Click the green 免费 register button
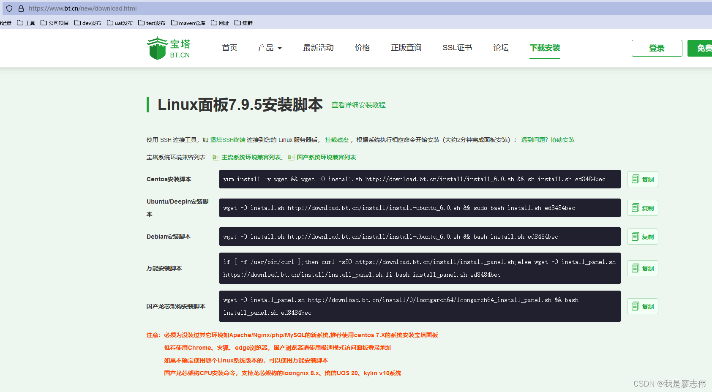712x392 pixels. (x=700, y=48)
